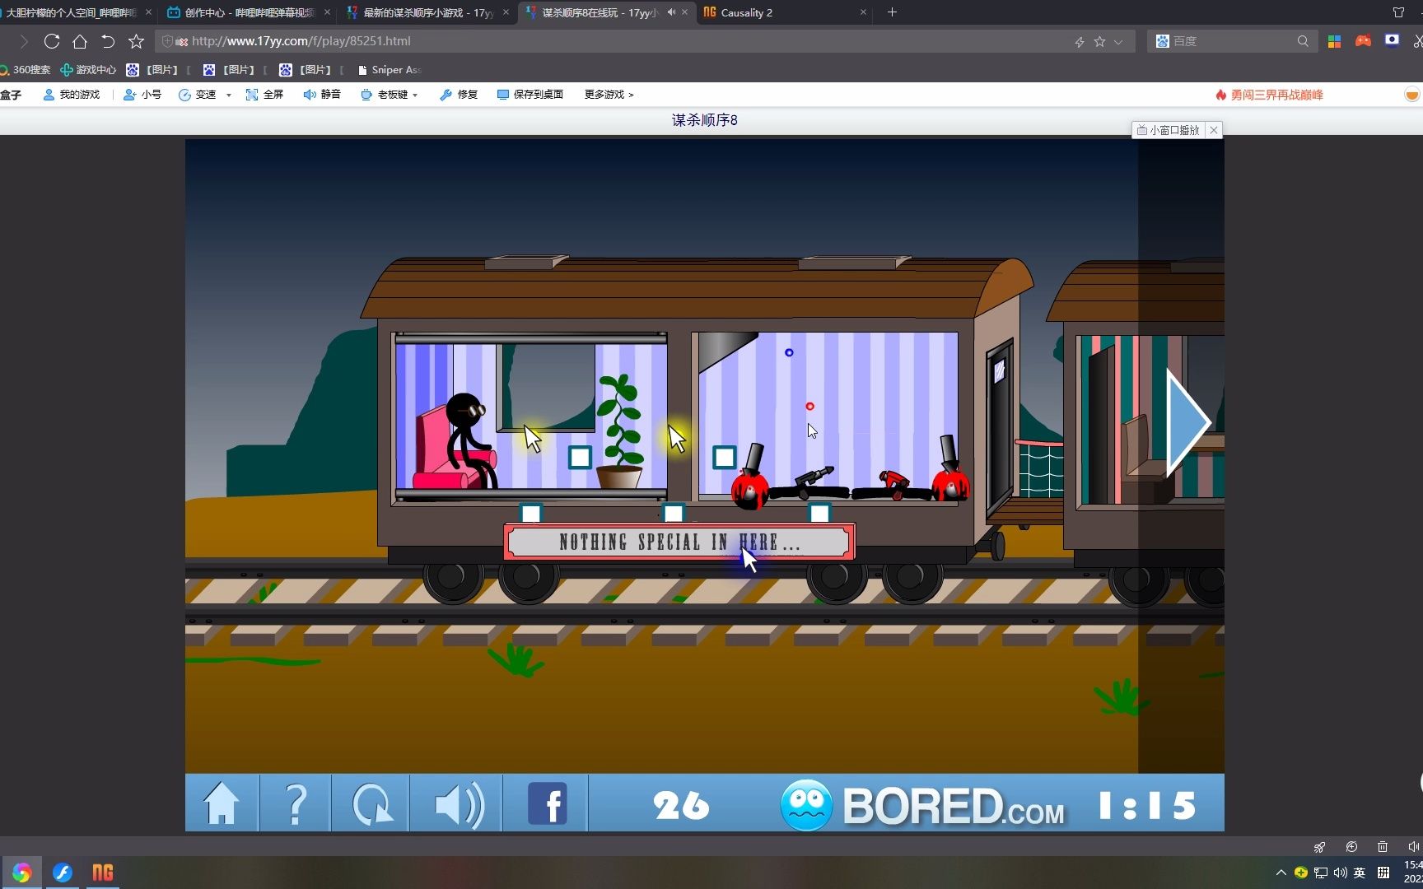Click the trash icon in browser status bar
1423x889 pixels.
(1383, 846)
